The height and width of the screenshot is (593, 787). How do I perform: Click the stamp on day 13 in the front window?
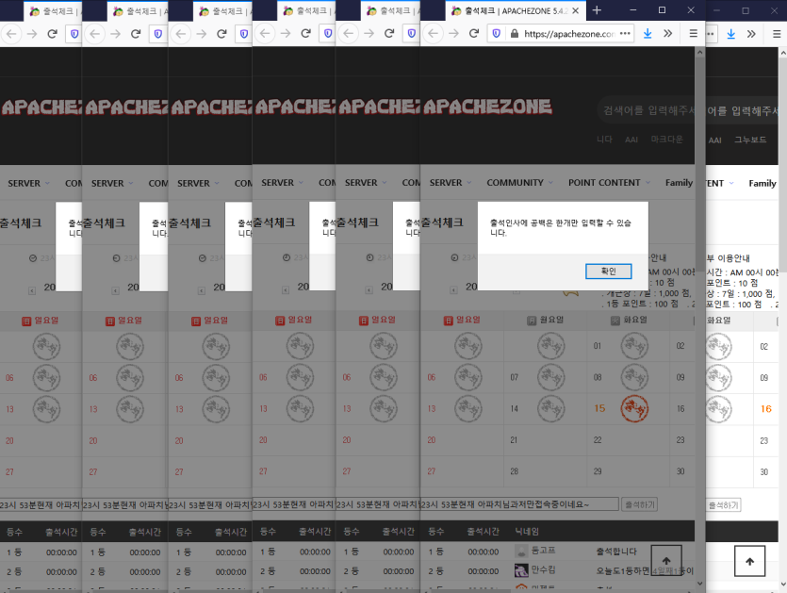tap(468, 409)
